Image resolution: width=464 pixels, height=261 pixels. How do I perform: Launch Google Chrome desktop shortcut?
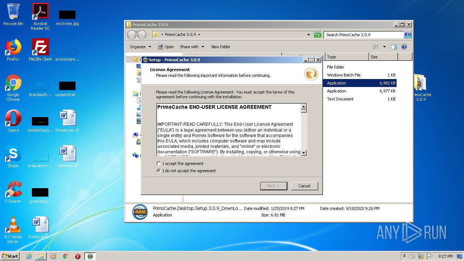tap(13, 88)
